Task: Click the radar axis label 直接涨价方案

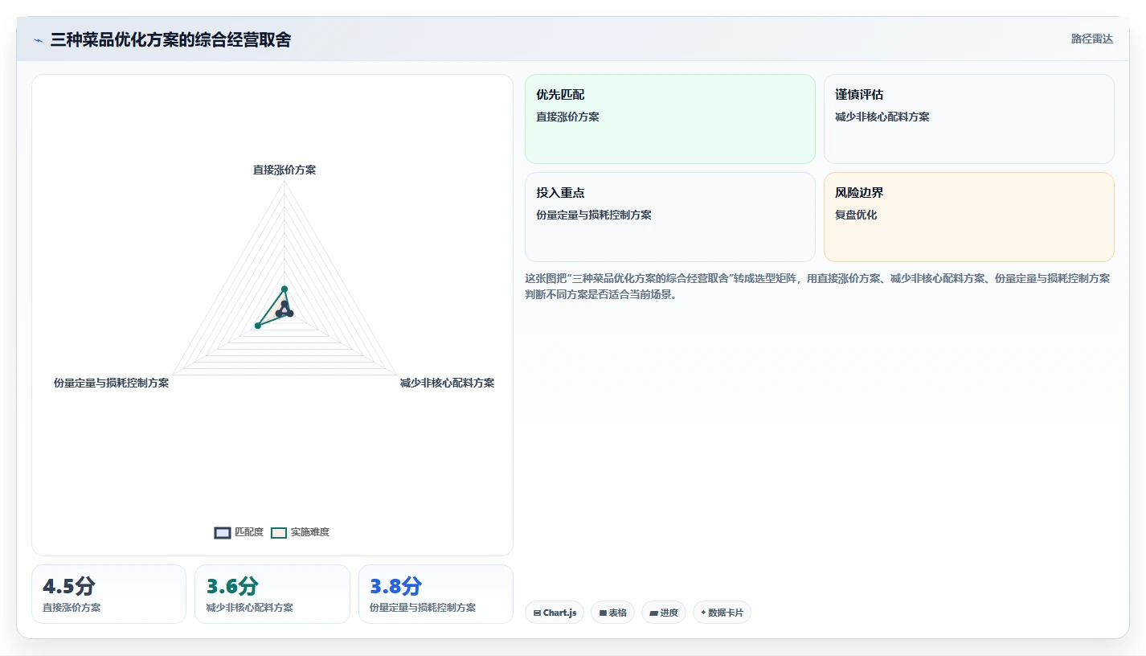Action: [x=284, y=170]
